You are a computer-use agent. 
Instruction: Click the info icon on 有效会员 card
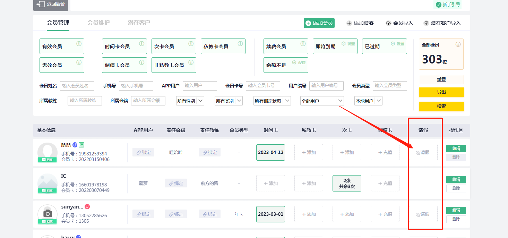pos(79,44)
